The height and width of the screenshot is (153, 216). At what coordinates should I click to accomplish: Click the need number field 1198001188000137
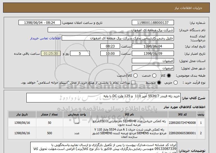pyautogui.click(x=153, y=23)
